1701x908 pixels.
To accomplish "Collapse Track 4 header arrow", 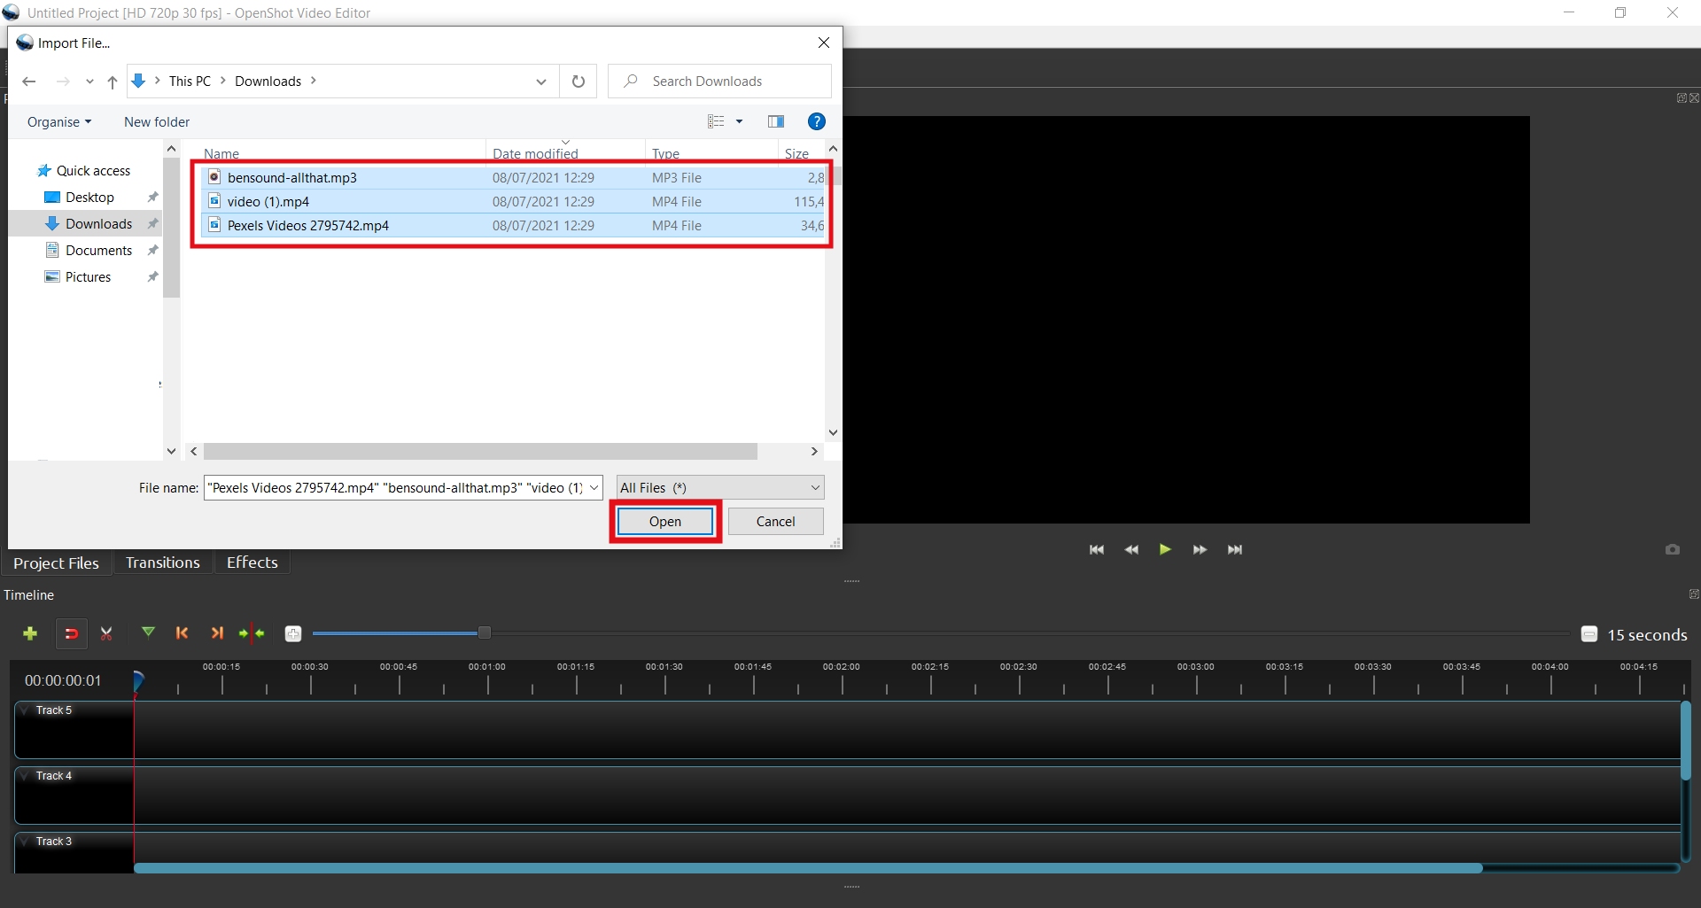I will point(25,776).
